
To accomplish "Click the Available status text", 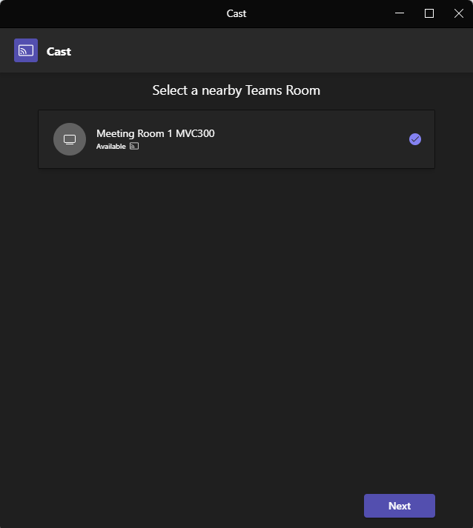I will pos(111,147).
